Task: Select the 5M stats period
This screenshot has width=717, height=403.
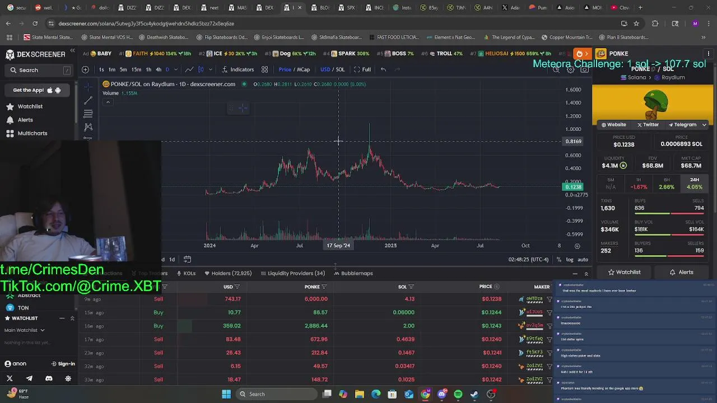Action: 611,184
